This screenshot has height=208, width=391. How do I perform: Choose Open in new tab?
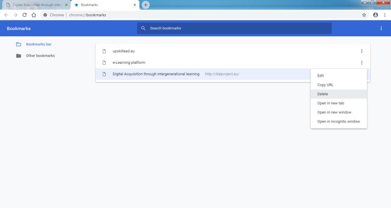click(x=339, y=103)
